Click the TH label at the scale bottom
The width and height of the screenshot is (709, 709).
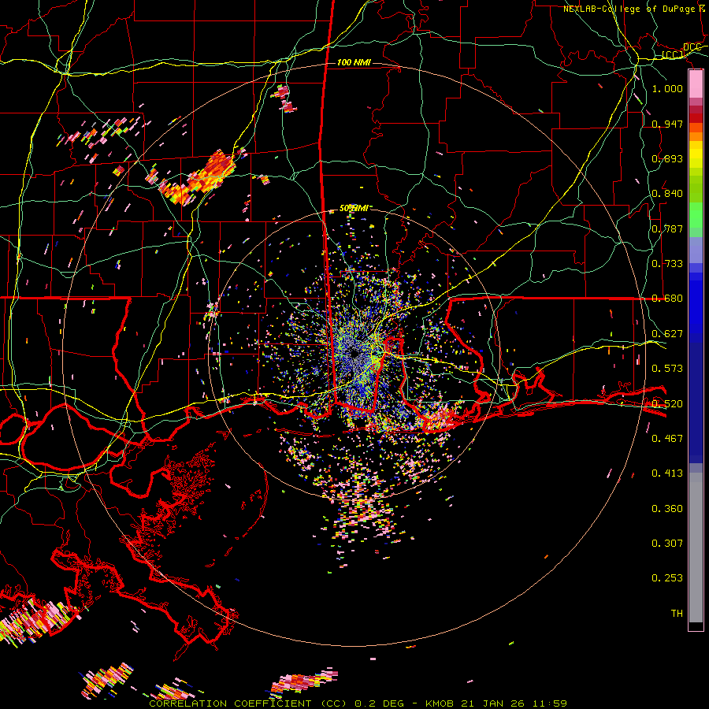tap(677, 614)
